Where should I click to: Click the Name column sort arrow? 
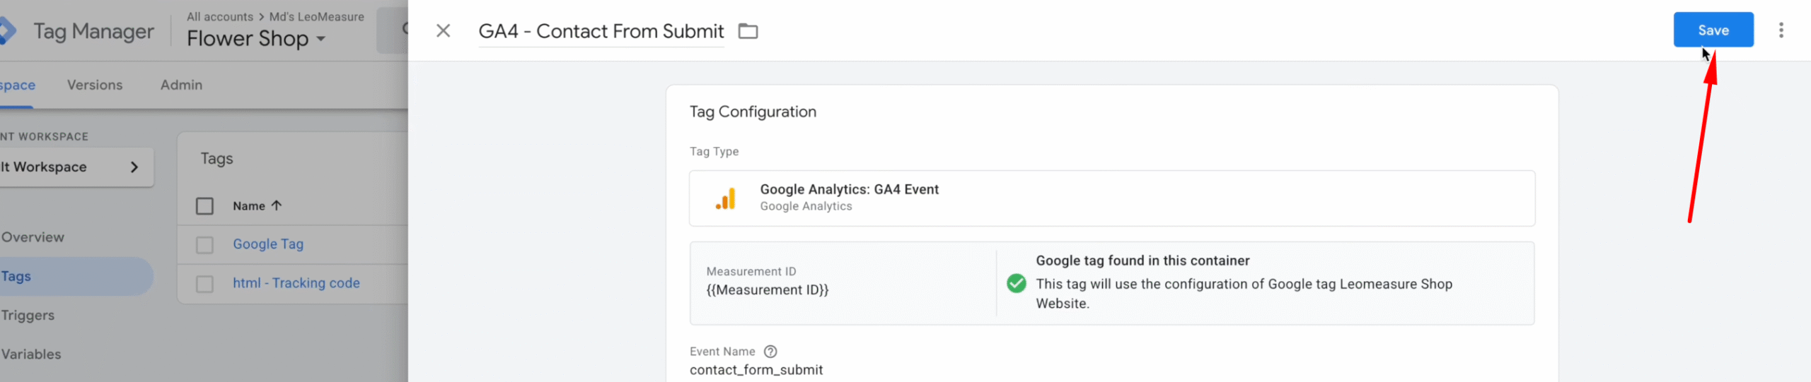(277, 205)
